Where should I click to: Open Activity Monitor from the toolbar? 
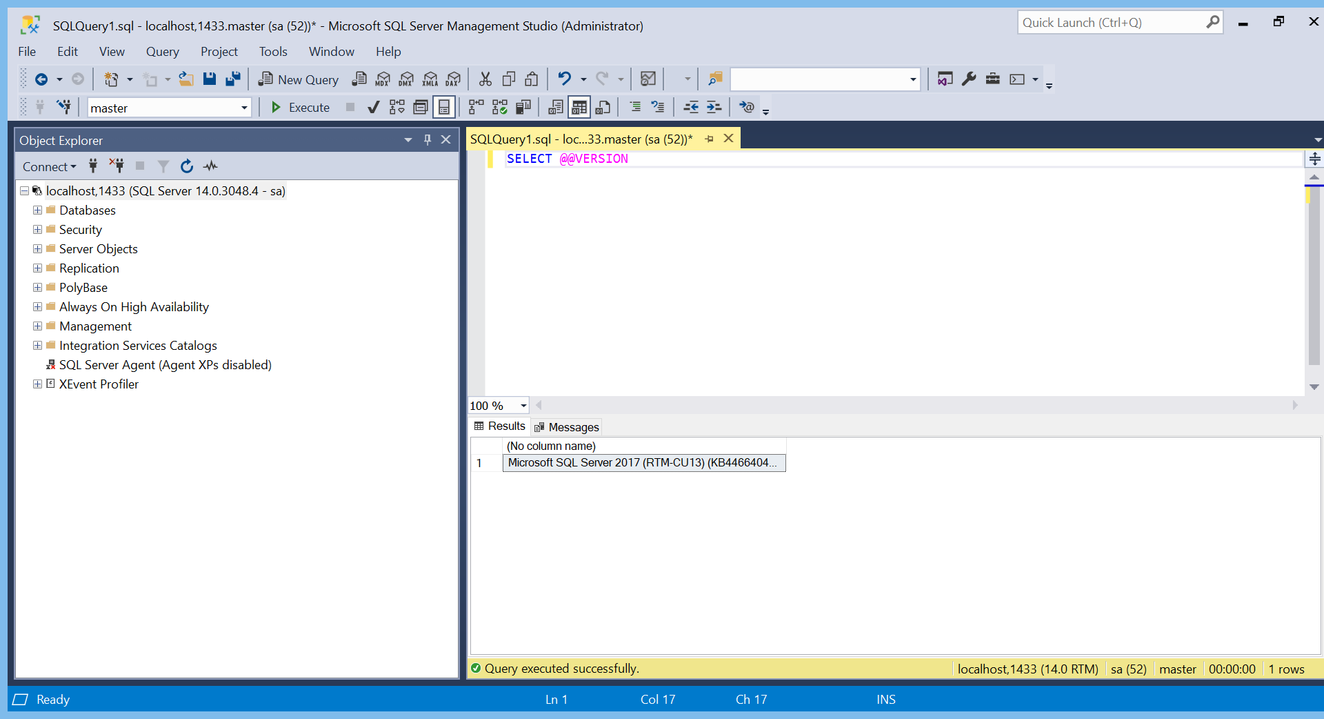210,166
